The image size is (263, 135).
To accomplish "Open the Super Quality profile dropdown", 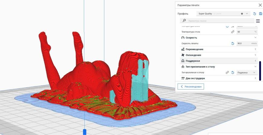I will (x=223, y=14).
